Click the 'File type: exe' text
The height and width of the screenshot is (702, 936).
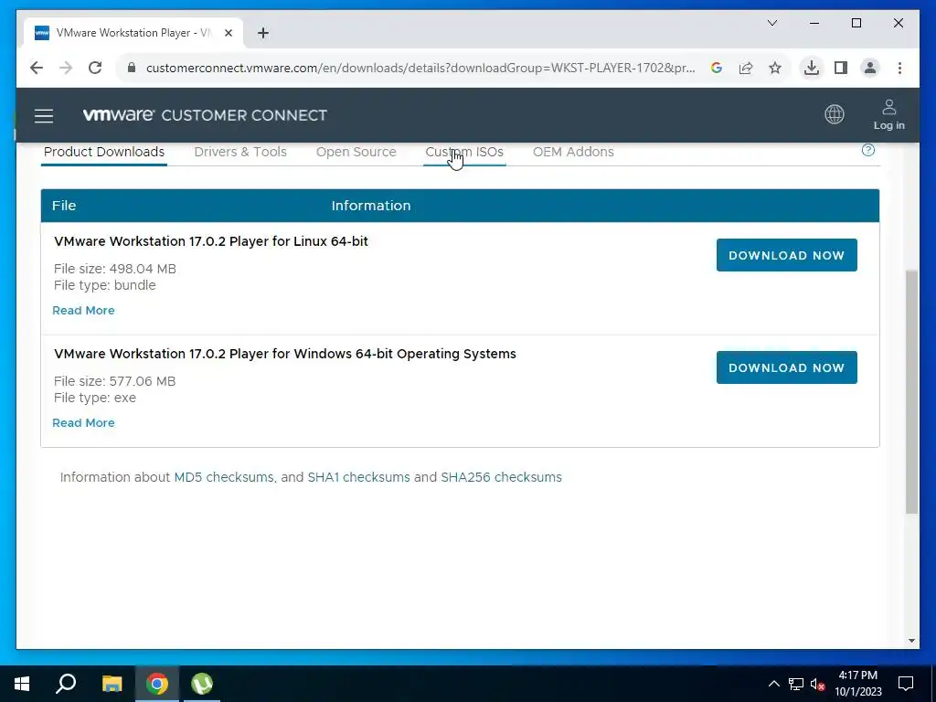[x=95, y=398]
